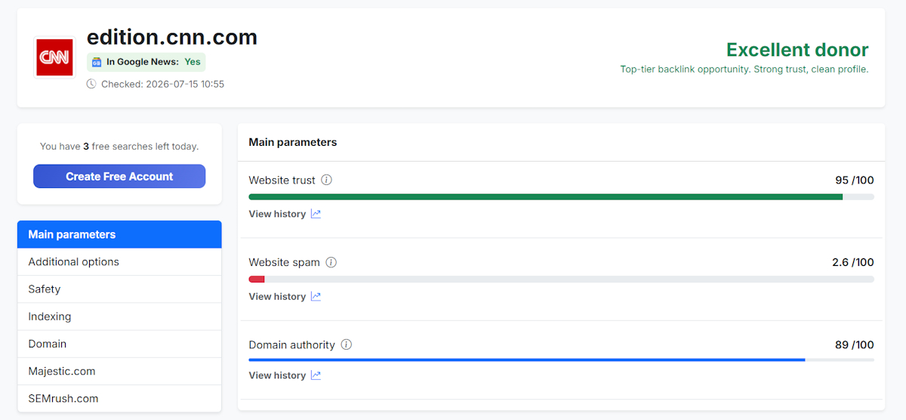Click the Google News icon badge
906x420 pixels.
click(97, 62)
